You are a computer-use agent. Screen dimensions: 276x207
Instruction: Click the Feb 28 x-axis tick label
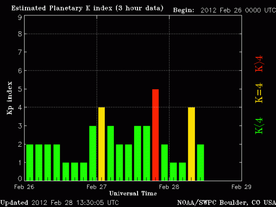(x=169, y=186)
